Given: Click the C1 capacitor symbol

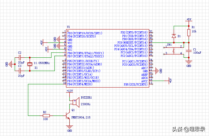Looking at the screenshot, I should click(189, 51).
